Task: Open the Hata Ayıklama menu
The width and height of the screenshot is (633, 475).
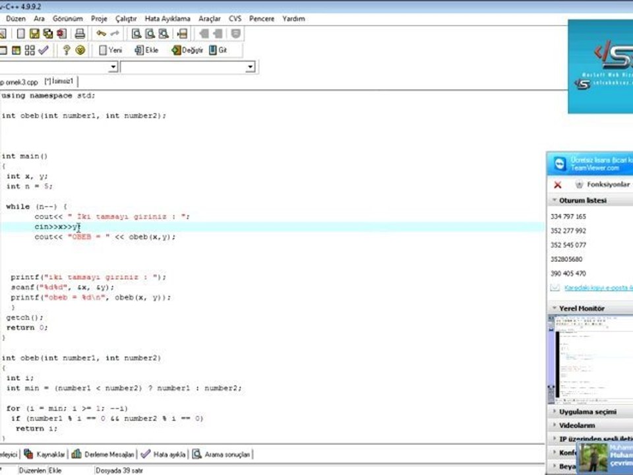Action: pyautogui.click(x=167, y=18)
